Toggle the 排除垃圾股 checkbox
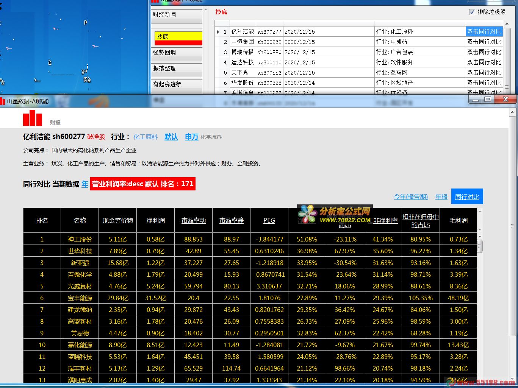 click(472, 12)
